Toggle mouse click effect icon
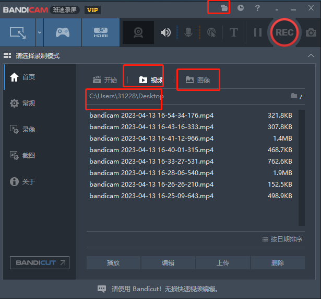This screenshot has height=299, width=321. (211, 32)
